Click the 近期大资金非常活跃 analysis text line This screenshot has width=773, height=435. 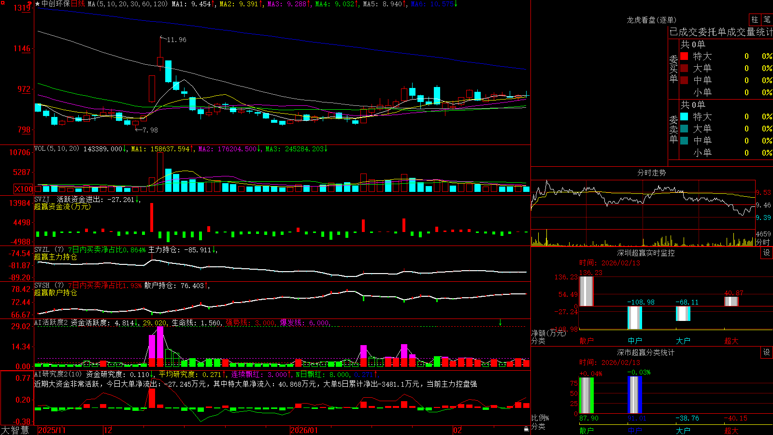pos(256,384)
